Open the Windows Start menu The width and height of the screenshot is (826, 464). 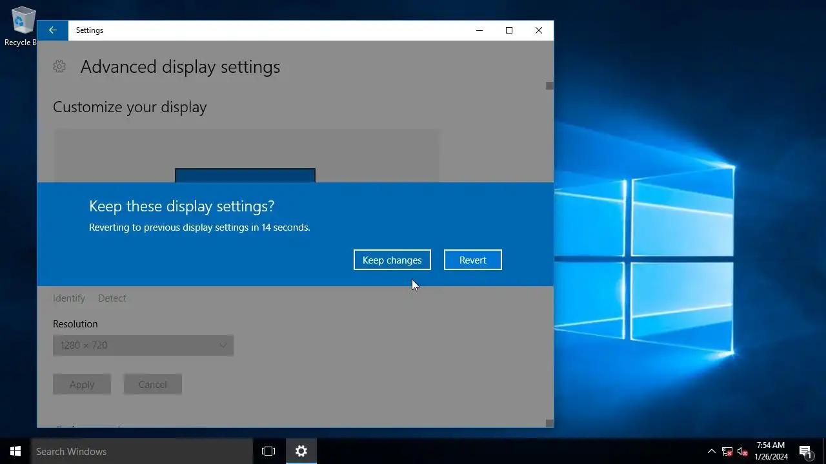click(x=15, y=451)
